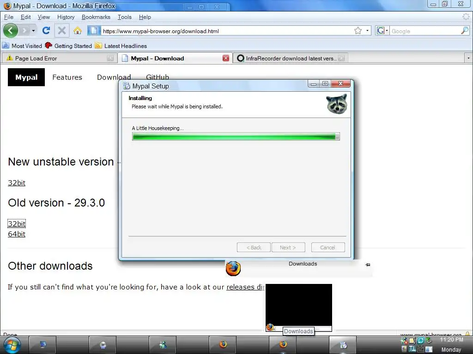Close the InfraRecorder tab
Image resolution: width=473 pixels, height=354 pixels.
point(341,59)
